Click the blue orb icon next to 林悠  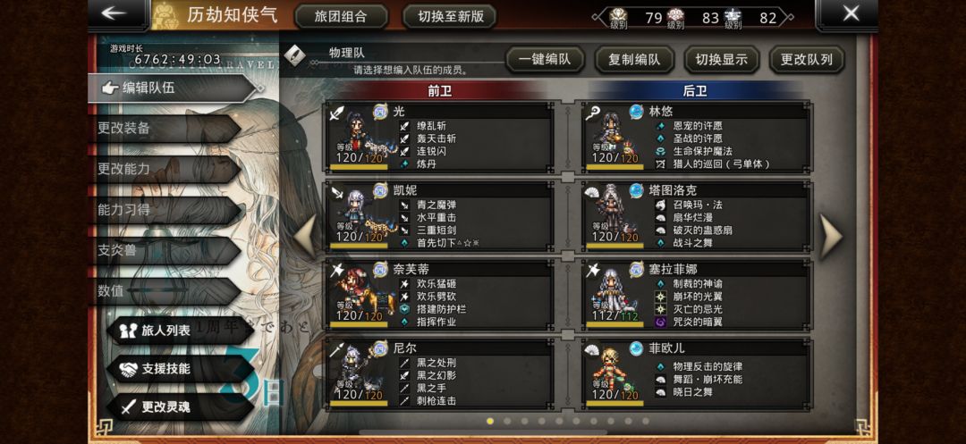point(637,112)
